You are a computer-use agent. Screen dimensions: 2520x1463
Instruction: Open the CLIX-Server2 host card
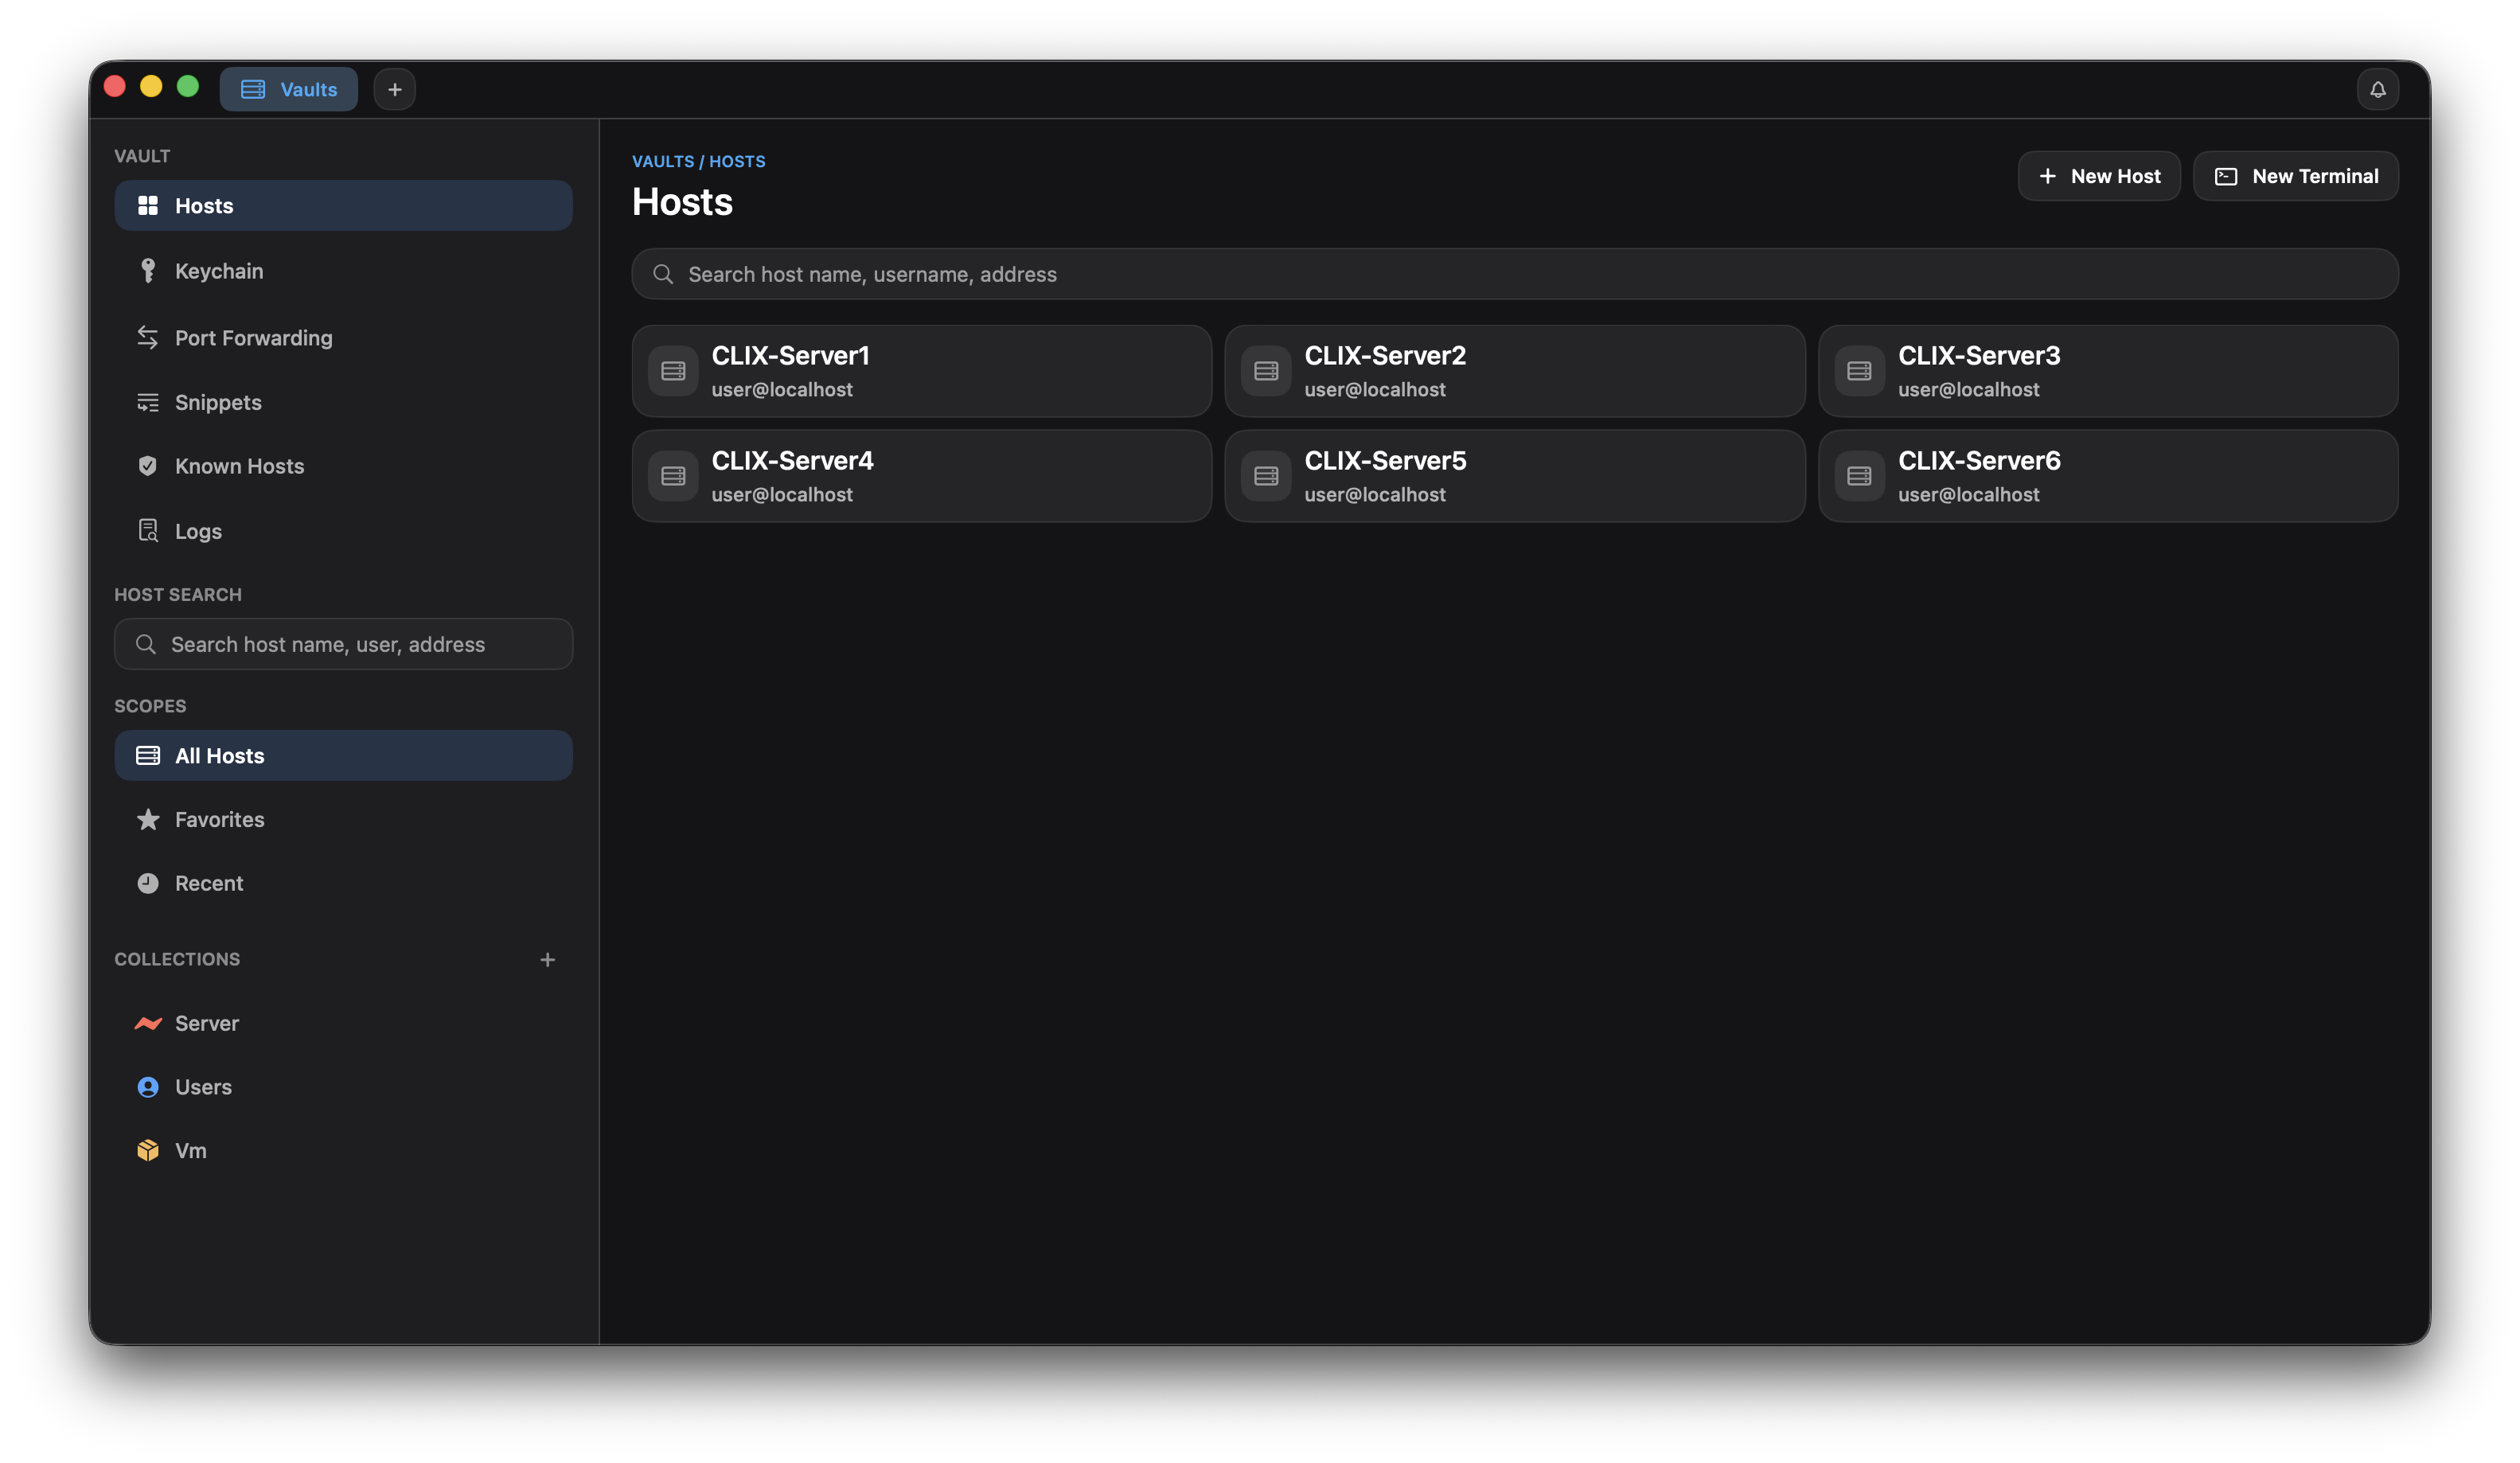tap(1515, 371)
